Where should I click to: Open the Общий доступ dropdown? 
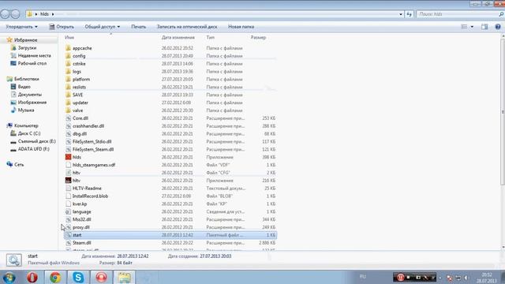[102, 27]
